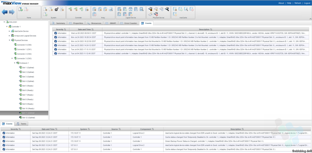Select the Tue Jul 04 2023 11:12:45 event

pyautogui.click(x=181, y=54)
